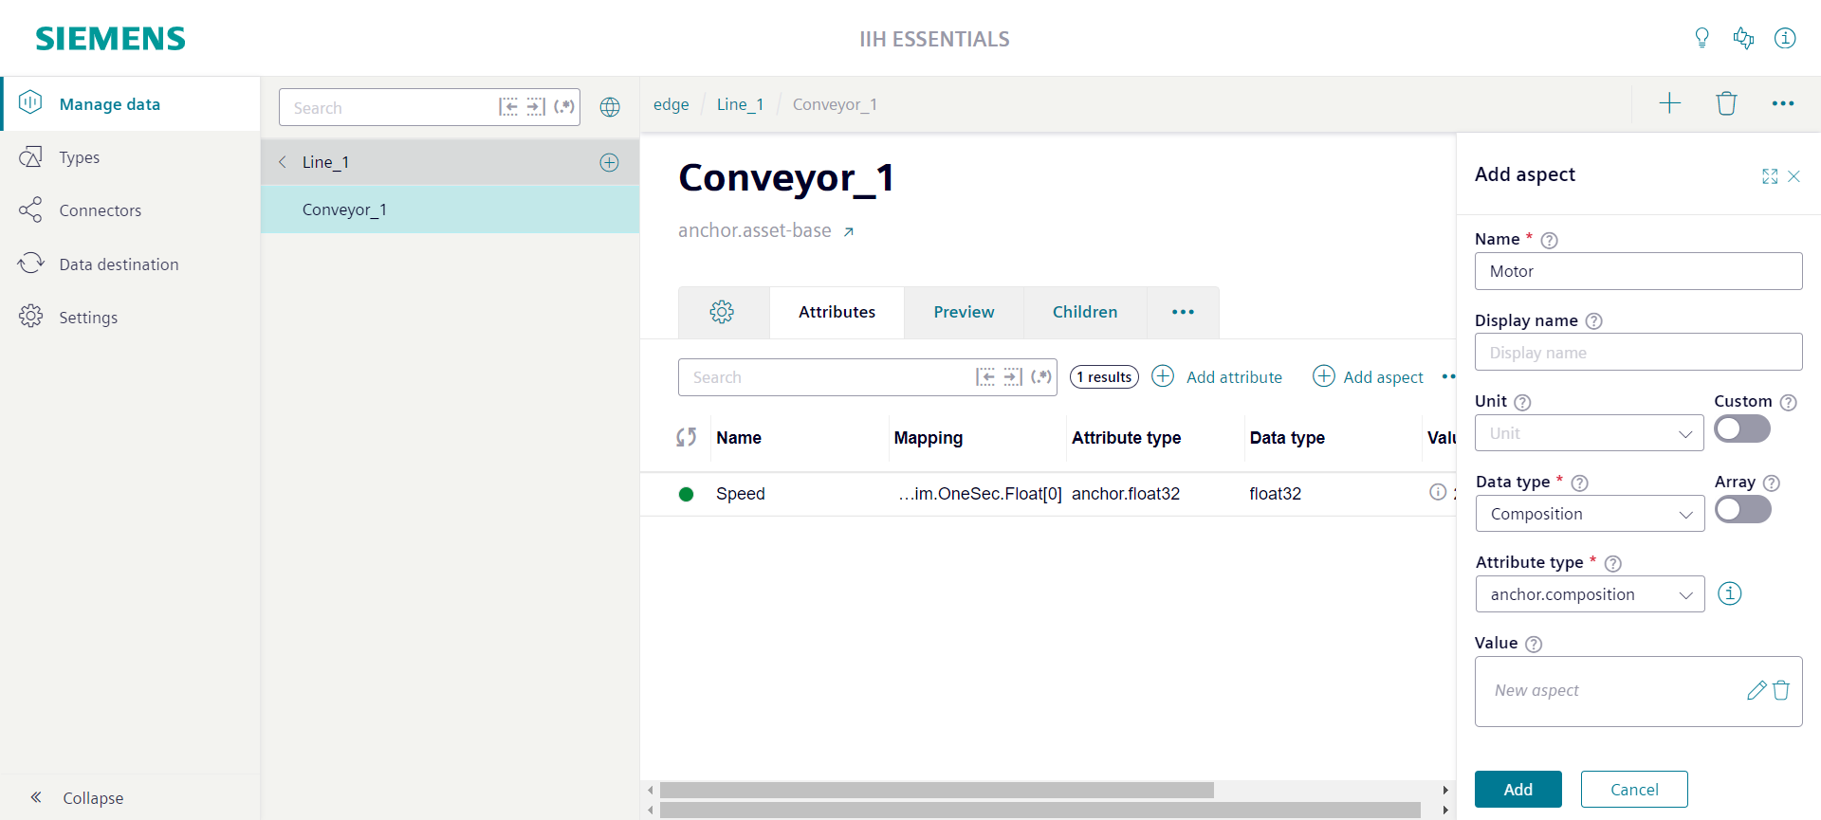Open ellipsis beside Add aspect
The image size is (1821, 820).
pyautogui.click(x=1448, y=376)
